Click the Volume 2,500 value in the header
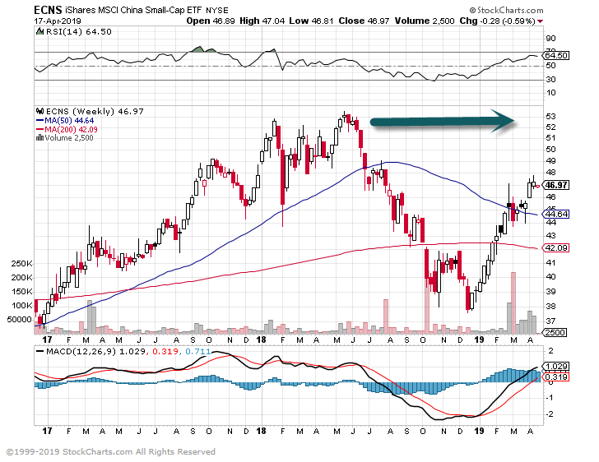Image resolution: width=599 pixels, height=462 pixels. point(425,21)
